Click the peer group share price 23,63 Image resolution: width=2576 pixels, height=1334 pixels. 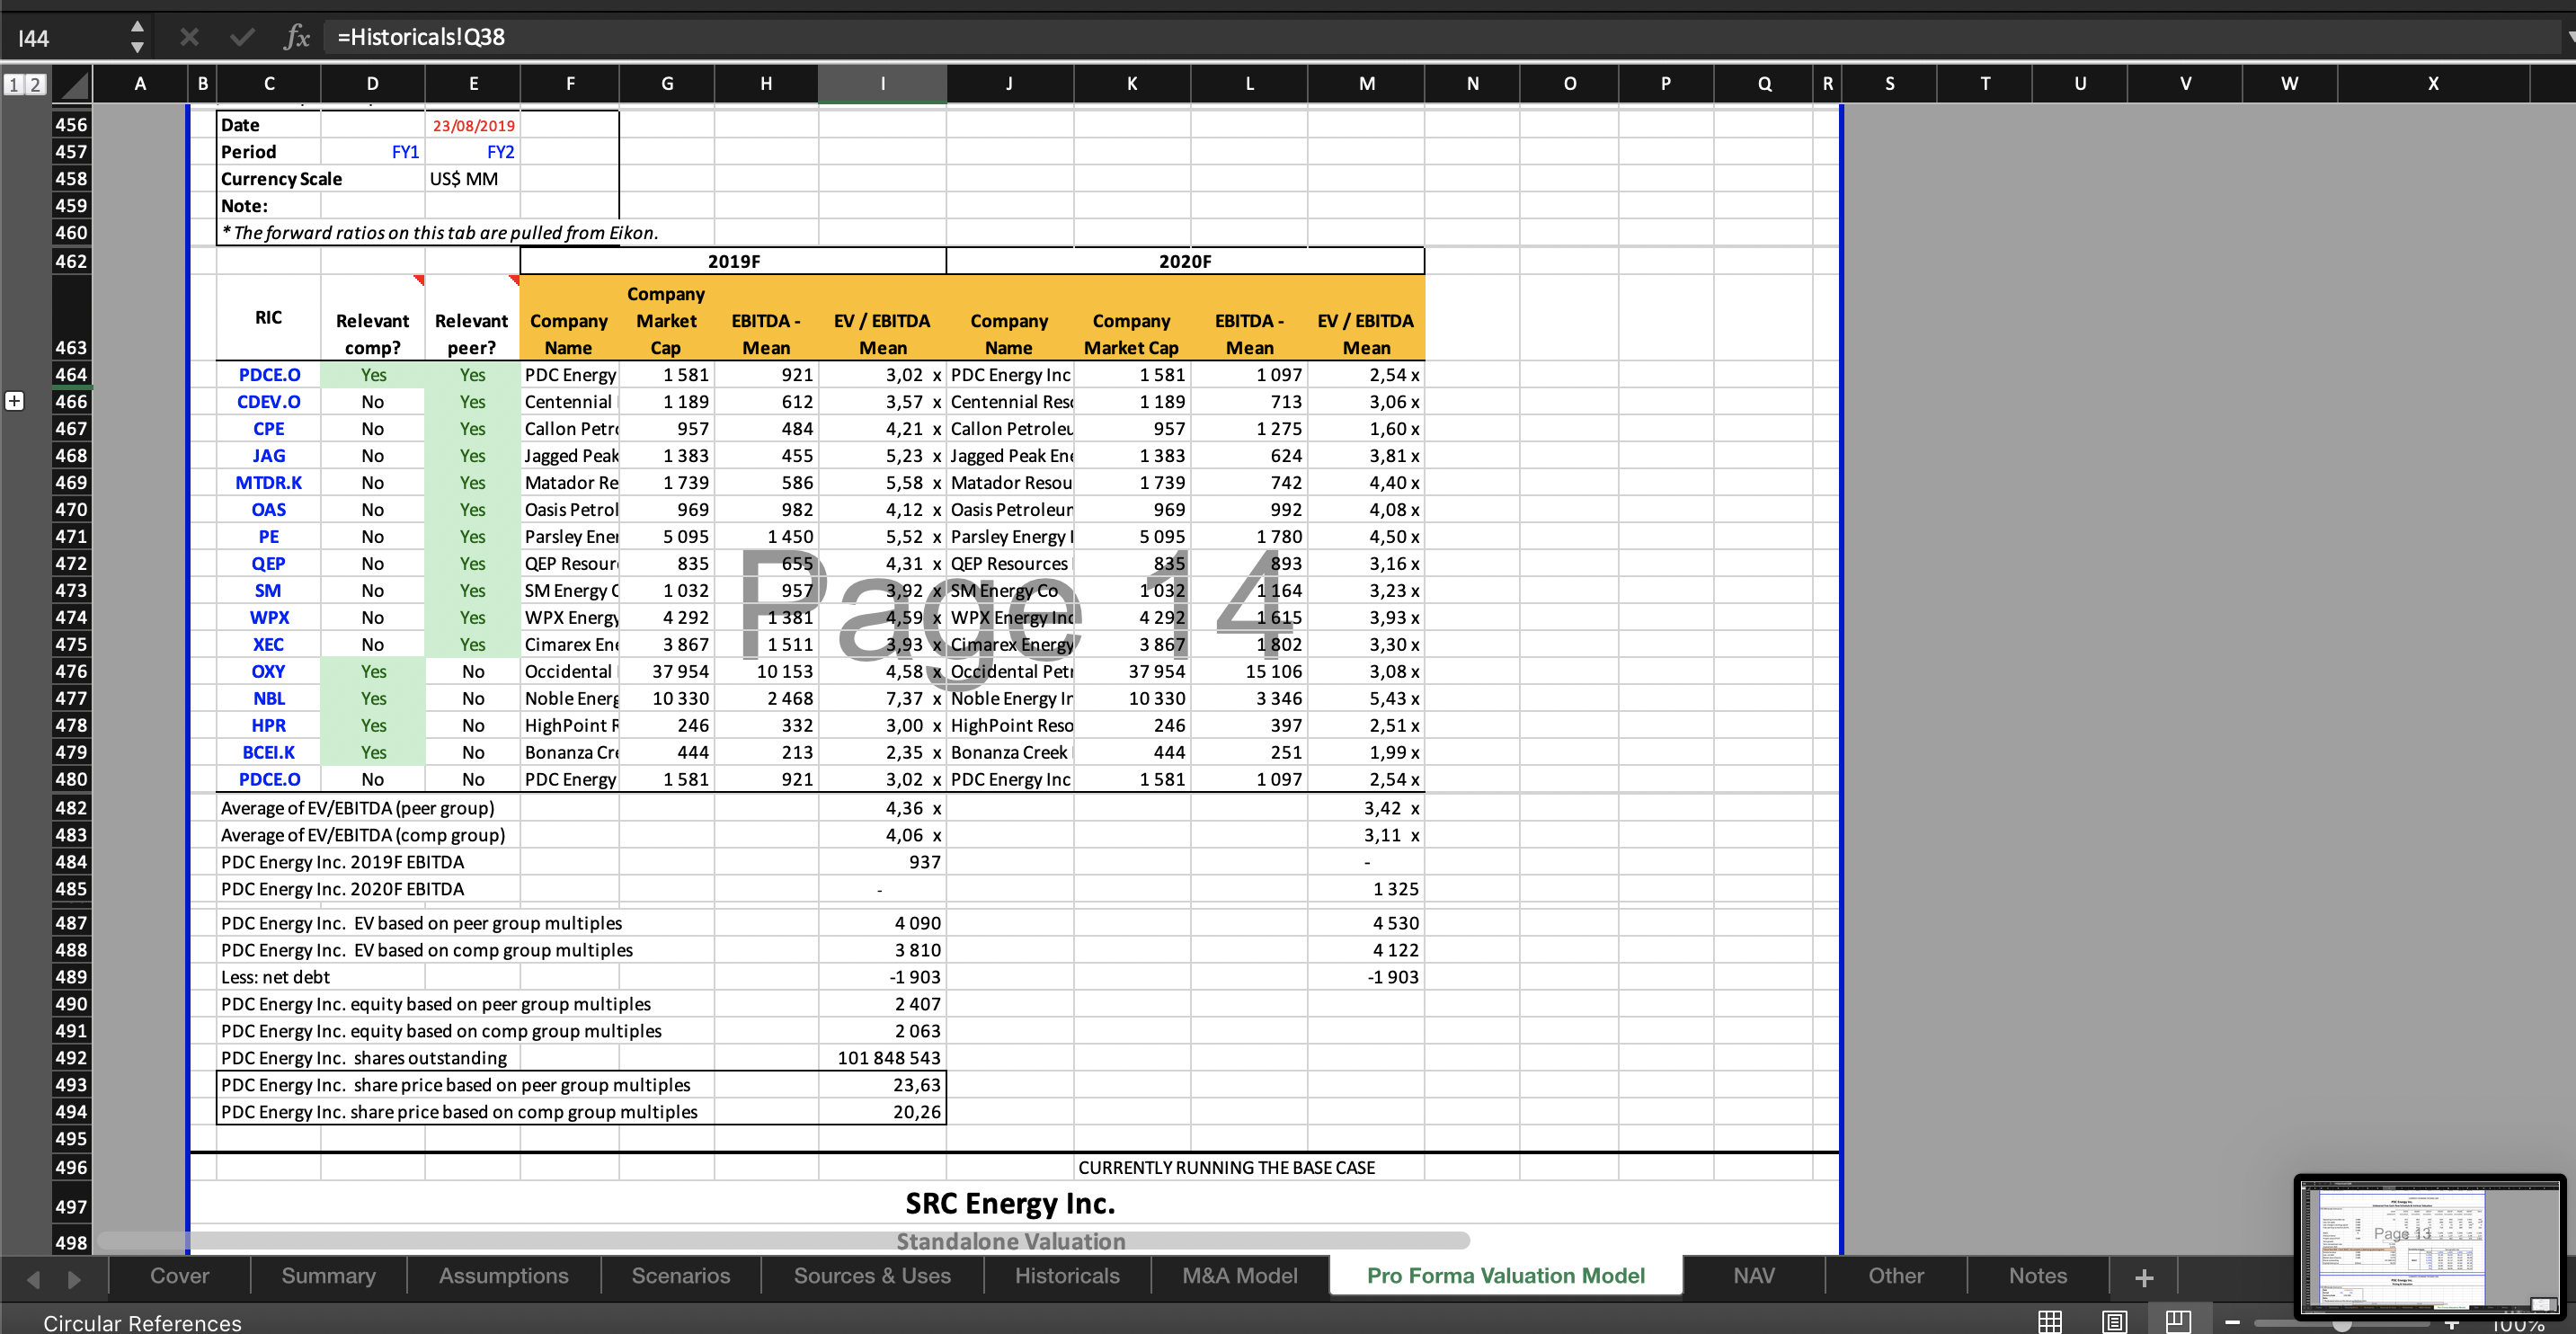(882, 1084)
